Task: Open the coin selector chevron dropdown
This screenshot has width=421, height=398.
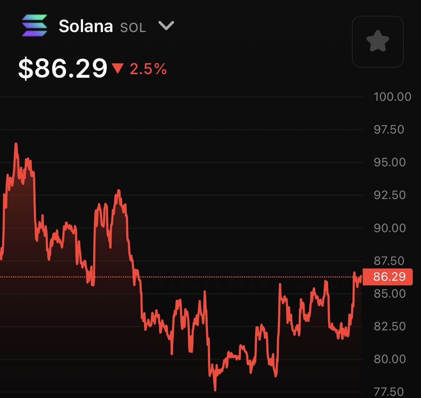Action: [166, 26]
